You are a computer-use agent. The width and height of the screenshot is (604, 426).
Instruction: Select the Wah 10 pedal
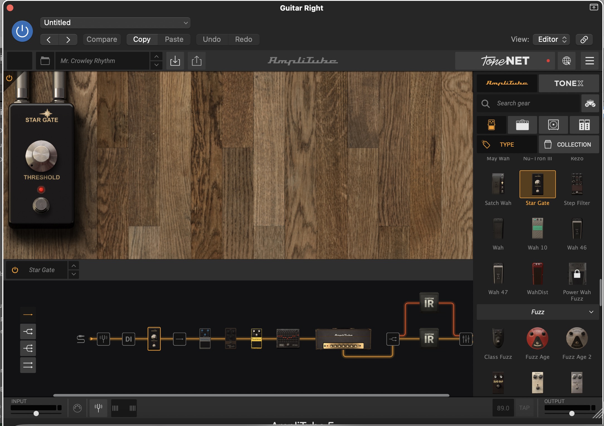point(537,234)
